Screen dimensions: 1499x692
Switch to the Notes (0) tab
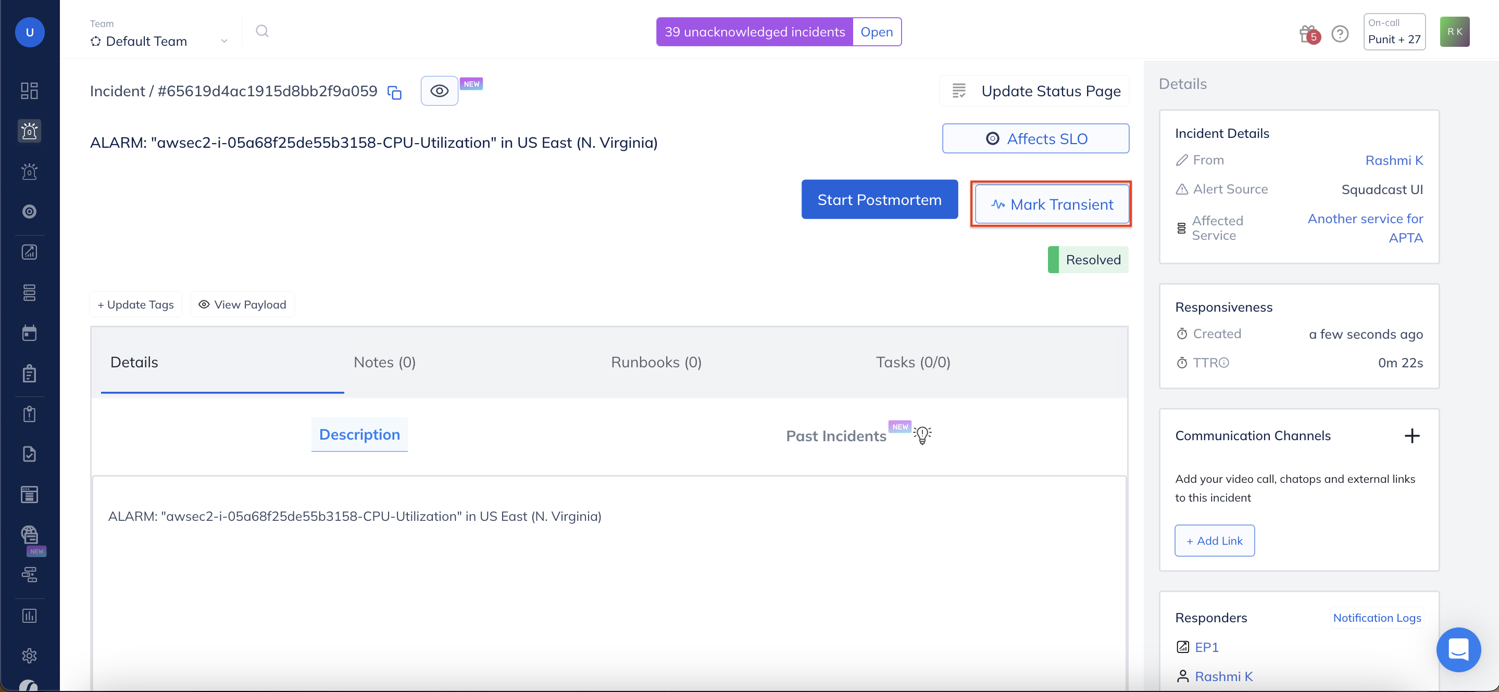[384, 362]
